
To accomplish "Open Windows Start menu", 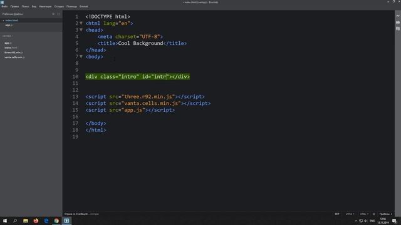I will 5,221.
